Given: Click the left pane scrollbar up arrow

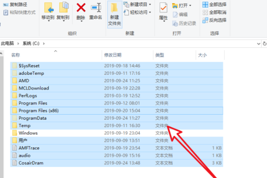Looking at the screenshot, I should 1,54.
